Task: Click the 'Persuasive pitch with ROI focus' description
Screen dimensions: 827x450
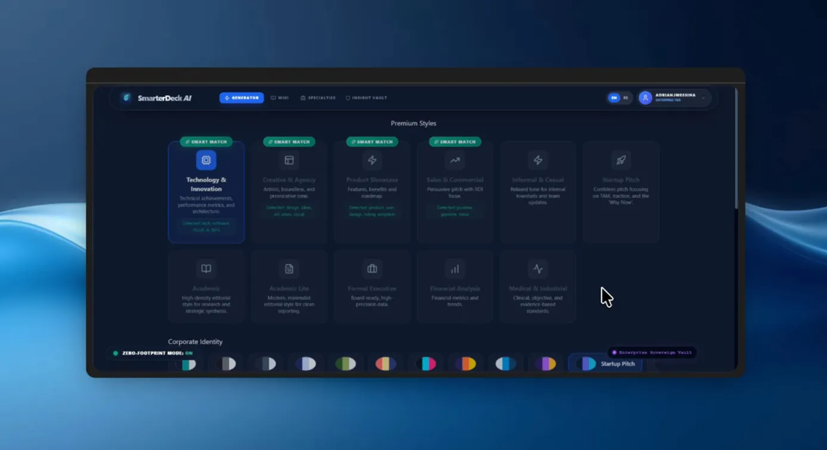Action: click(455, 192)
